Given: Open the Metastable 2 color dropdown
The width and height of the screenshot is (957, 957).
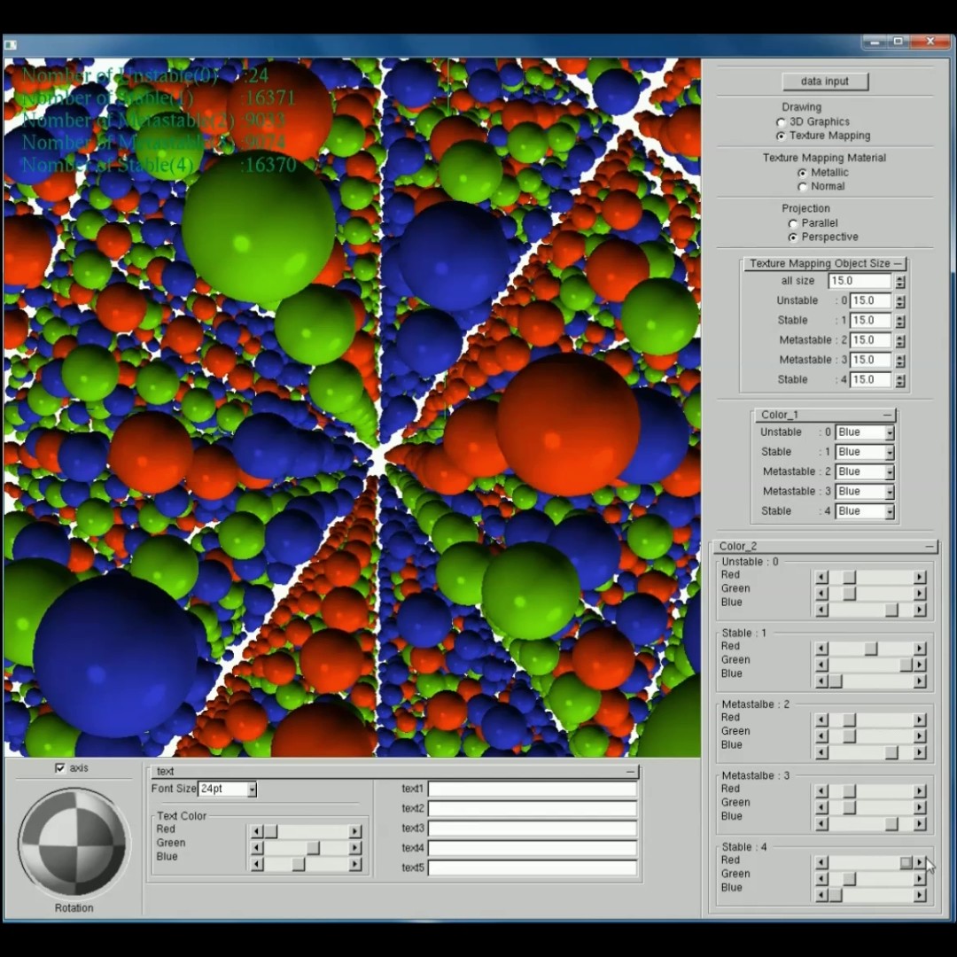Looking at the screenshot, I should tap(889, 472).
